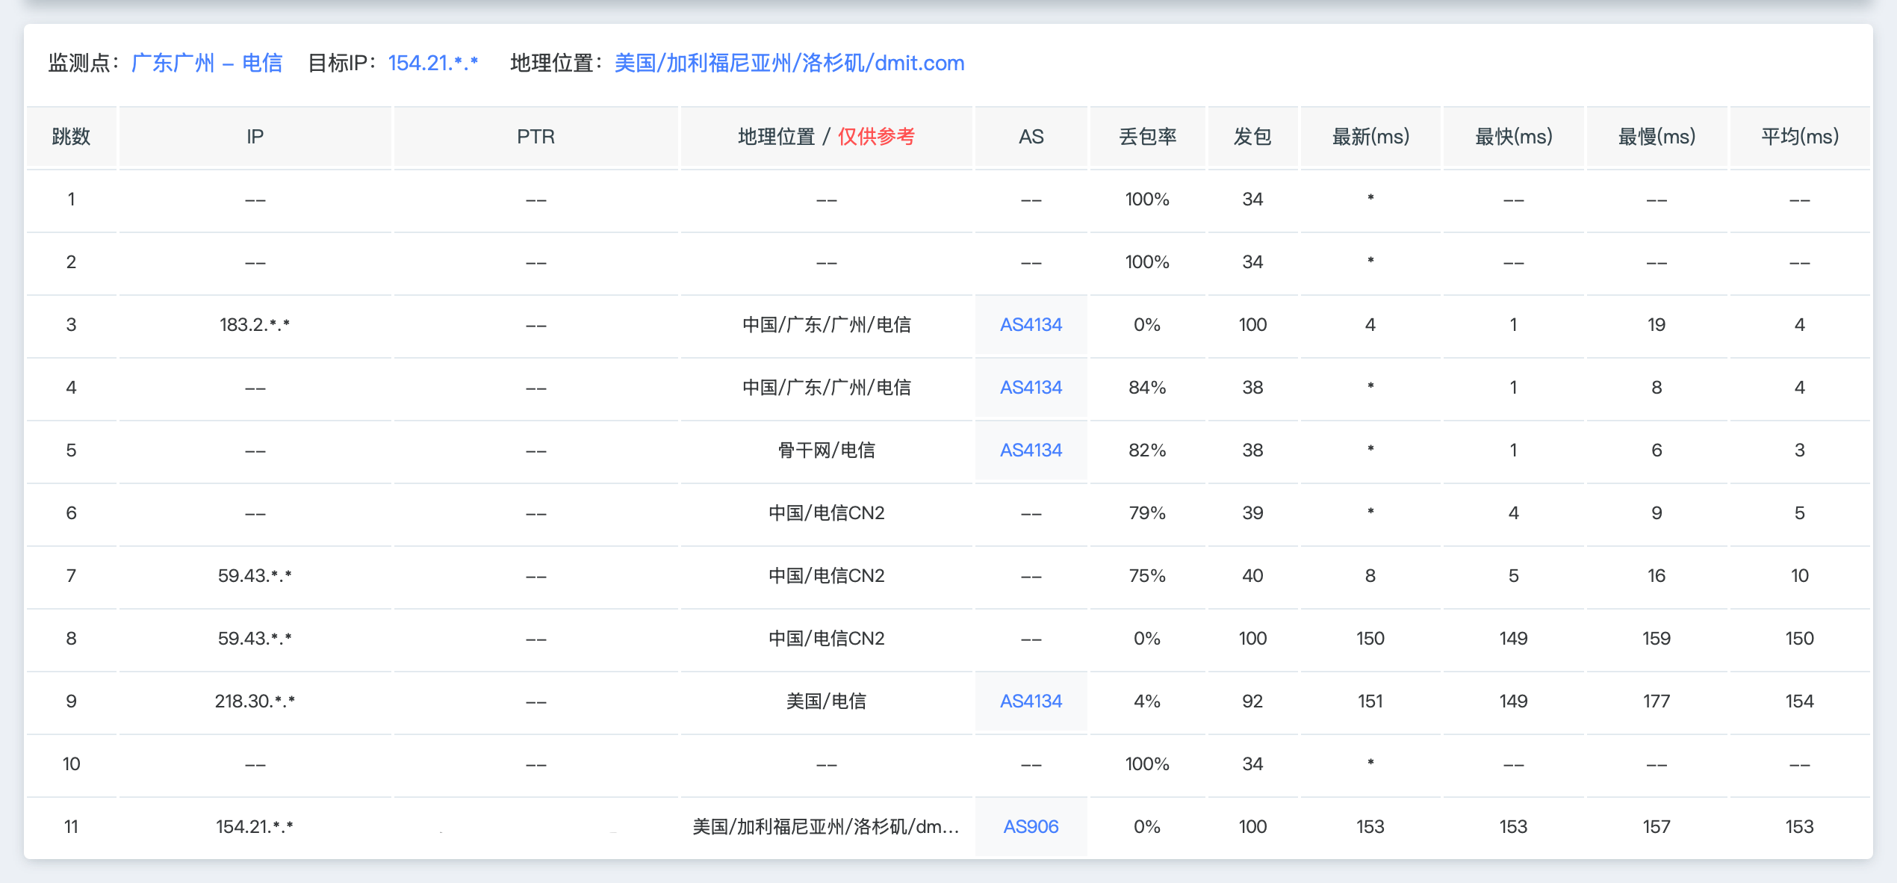This screenshot has width=1897, height=883.
Task: Click the 地理位置 column header
Action: point(777,136)
